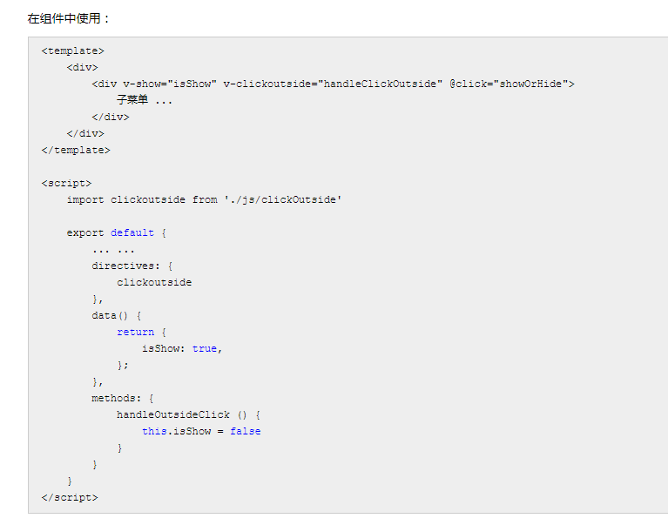Click the @click="showOrHide" attribute

(509, 84)
